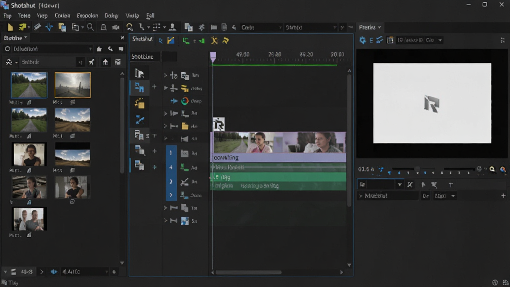Open the Dobg menu

coord(111,15)
